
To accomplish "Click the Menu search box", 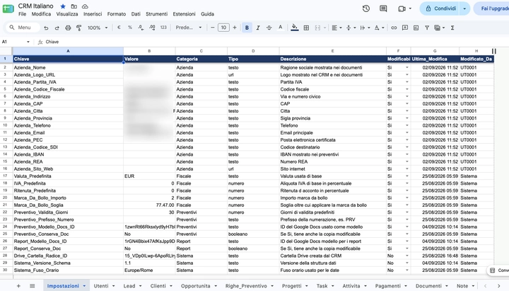I will coord(23,28).
